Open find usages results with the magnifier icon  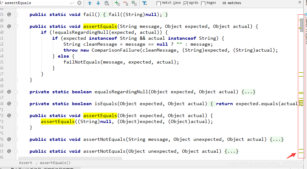pos(107,3)
